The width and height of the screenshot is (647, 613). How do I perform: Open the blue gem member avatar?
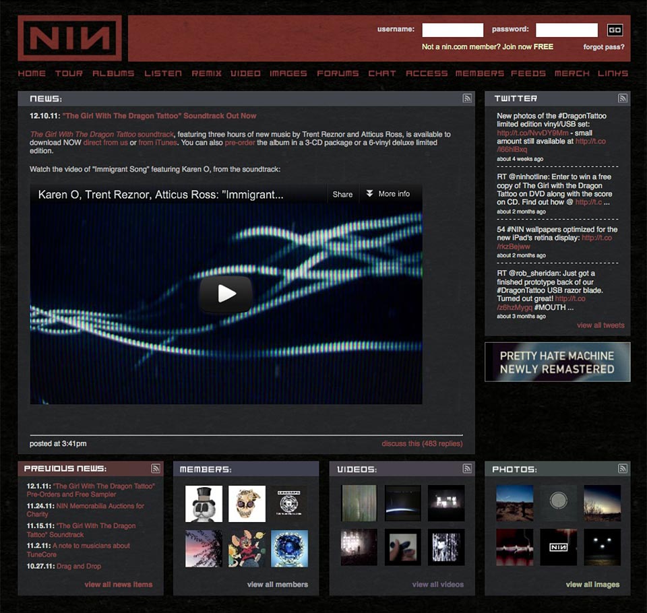[x=289, y=548]
